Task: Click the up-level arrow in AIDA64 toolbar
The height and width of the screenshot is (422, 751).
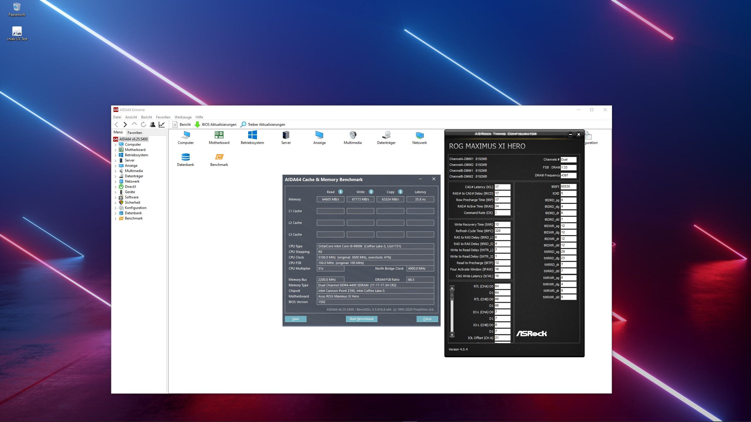Action: 134,125
